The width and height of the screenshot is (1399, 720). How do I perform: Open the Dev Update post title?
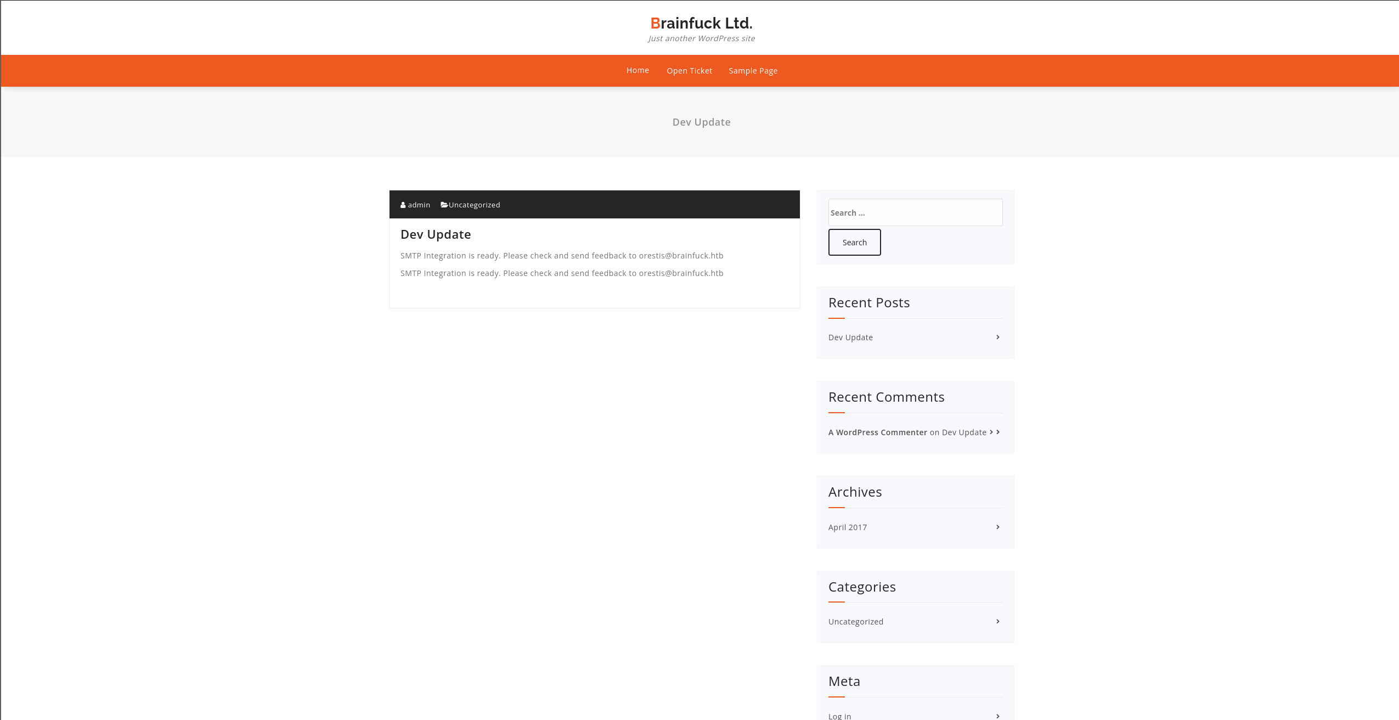pos(436,234)
